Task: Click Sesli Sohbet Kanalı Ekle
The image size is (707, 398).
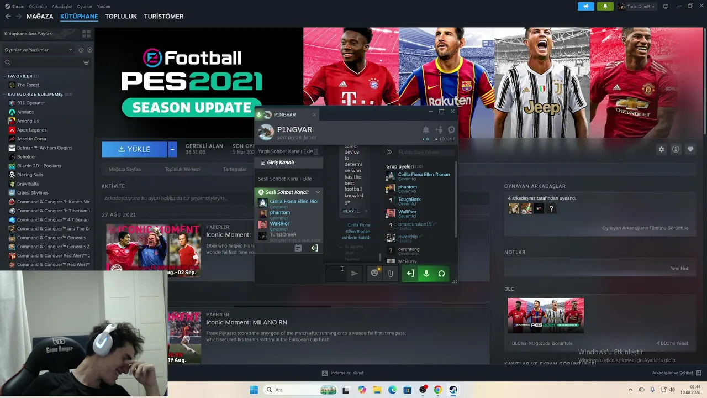Action: 285,179
